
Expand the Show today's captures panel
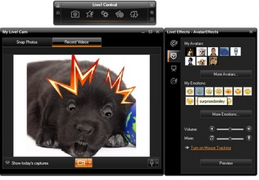[7, 163]
